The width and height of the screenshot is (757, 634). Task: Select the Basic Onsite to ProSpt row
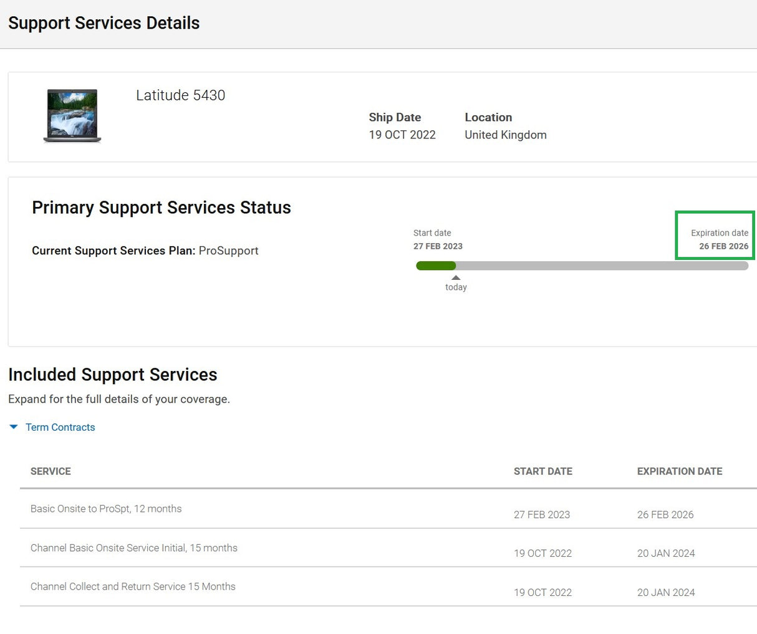[x=106, y=509]
